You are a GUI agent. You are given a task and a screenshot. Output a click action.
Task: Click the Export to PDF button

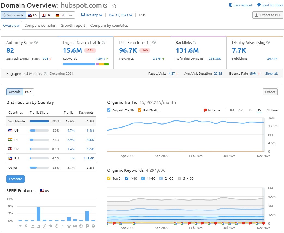(268, 15)
